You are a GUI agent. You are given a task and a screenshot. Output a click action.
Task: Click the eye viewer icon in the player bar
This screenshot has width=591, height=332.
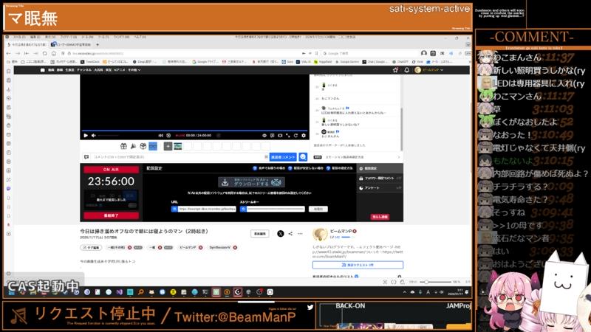tap(264, 136)
